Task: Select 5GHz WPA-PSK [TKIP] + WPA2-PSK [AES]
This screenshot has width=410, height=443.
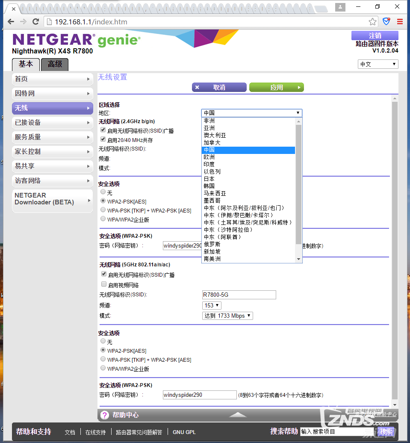Action: (x=103, y=359)
